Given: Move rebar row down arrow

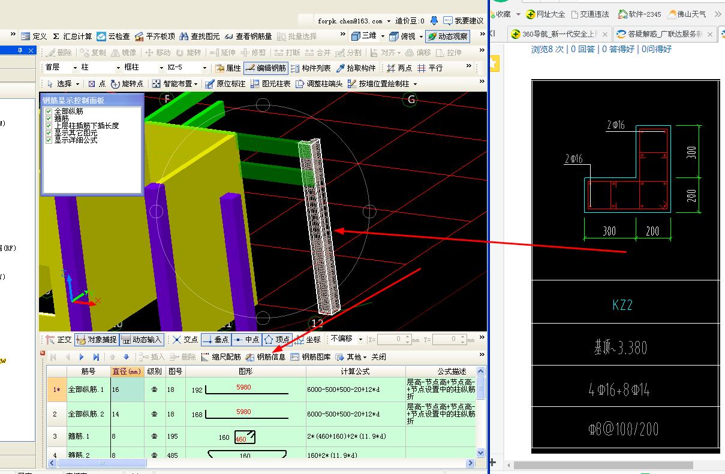Looking at the screenshot, I should [126, 357].
